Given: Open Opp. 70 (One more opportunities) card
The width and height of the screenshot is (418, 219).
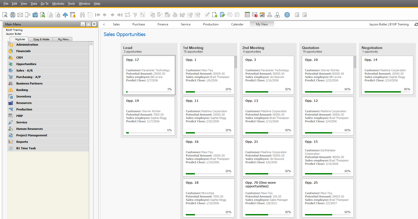Looking at the screenshot, I should (268, 198).
